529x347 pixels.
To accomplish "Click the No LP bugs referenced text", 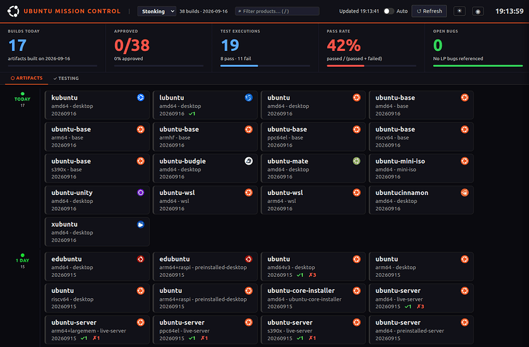I will [x=458, y=59].
